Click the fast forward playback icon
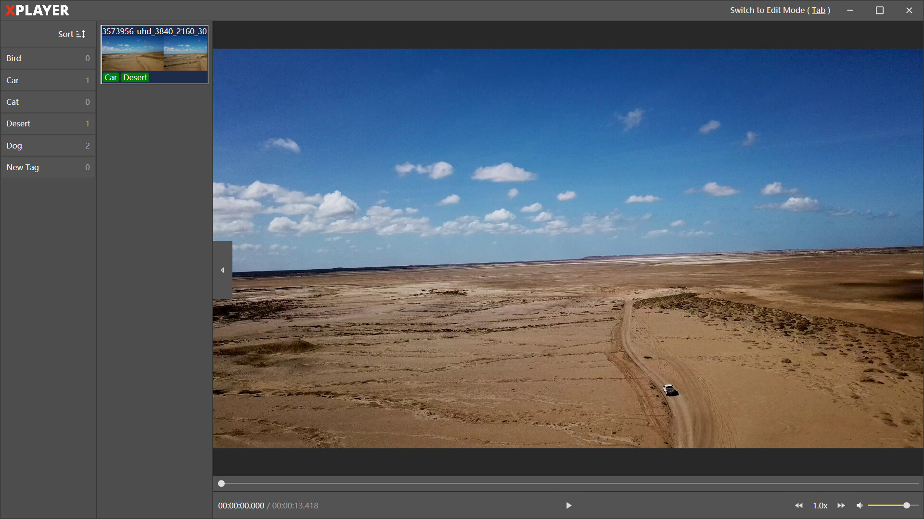Screen dimensions: 924x519 pos(841,505)
